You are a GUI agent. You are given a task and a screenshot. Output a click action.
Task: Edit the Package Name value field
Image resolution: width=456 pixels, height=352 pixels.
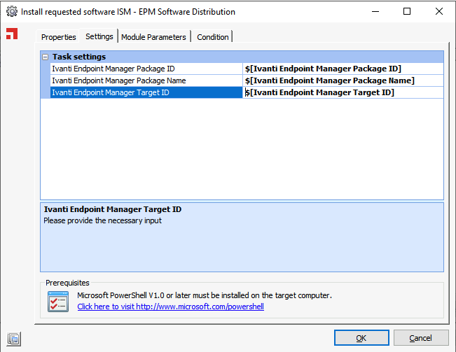point(343,80)
